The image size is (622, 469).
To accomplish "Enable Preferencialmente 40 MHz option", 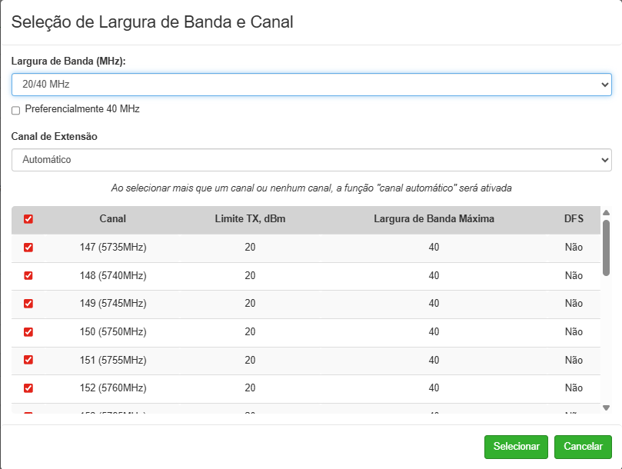I will 16,110.
